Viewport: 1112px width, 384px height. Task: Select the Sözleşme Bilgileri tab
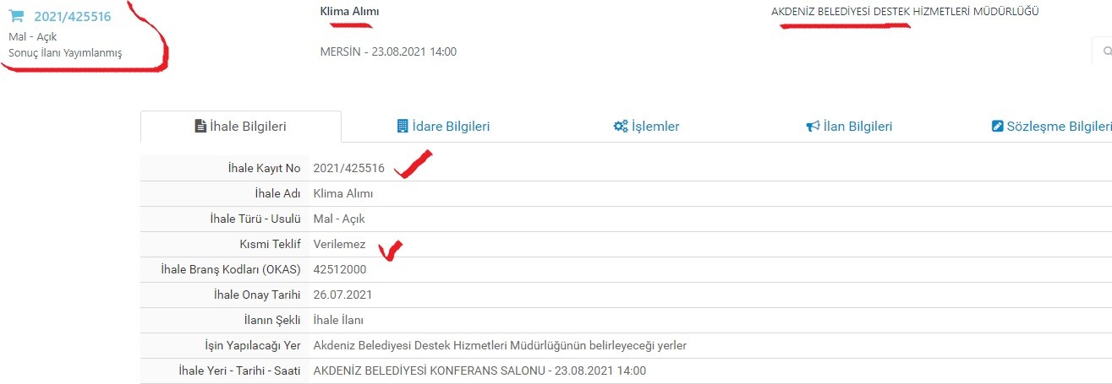(x=1052, y=127)
